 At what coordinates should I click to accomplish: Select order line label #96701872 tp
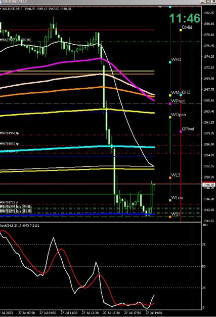[x=9, y=144]
